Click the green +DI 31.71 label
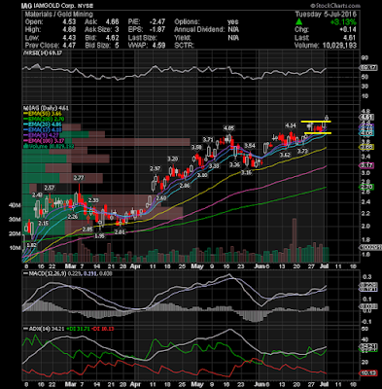The height and width of the screenshot is (389, 382). (x=78, y=329)
